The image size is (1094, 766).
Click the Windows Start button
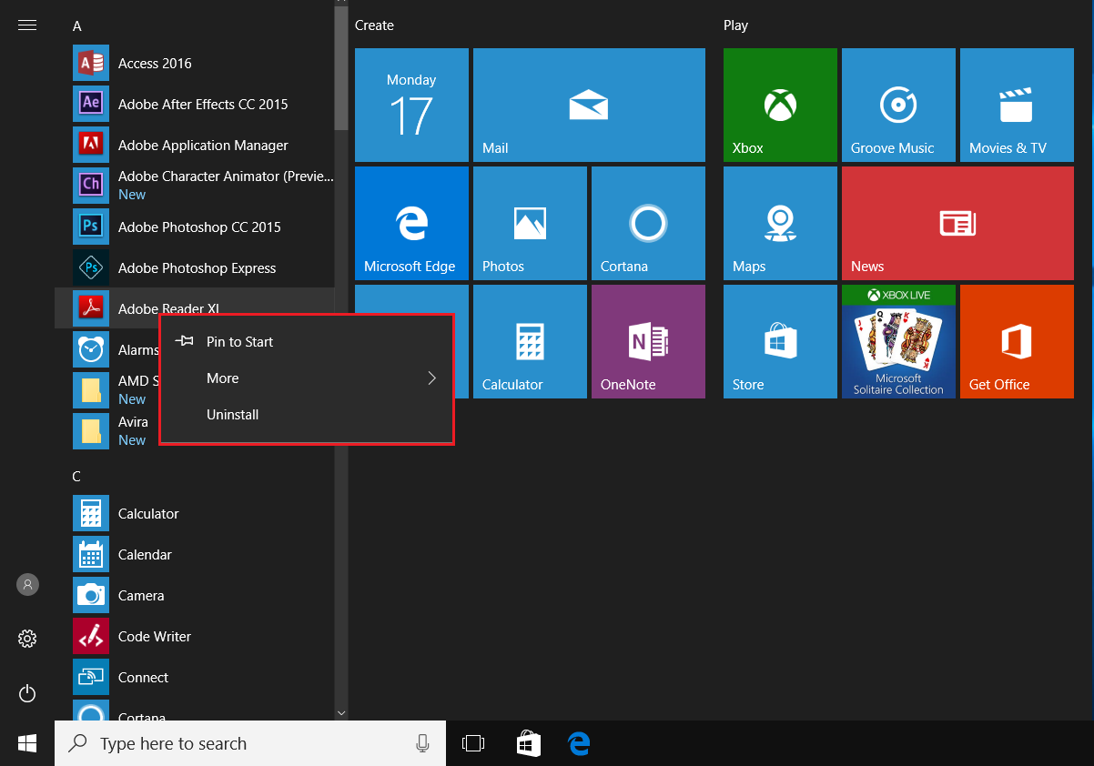pos(27,743)
